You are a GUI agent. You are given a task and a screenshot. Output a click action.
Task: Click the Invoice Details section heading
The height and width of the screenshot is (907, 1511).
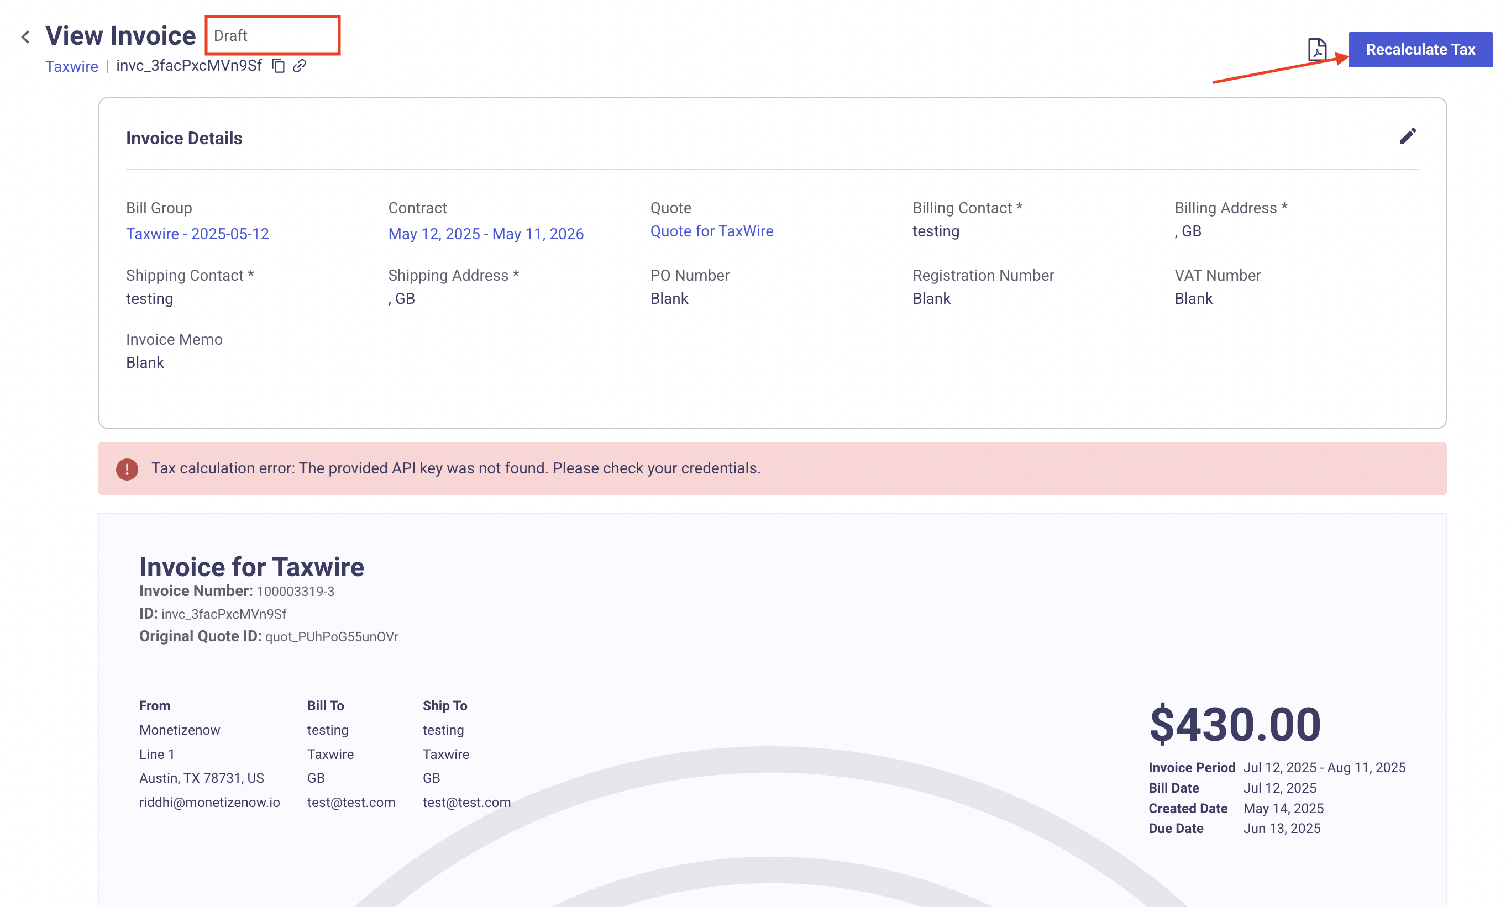pos(184,139)
